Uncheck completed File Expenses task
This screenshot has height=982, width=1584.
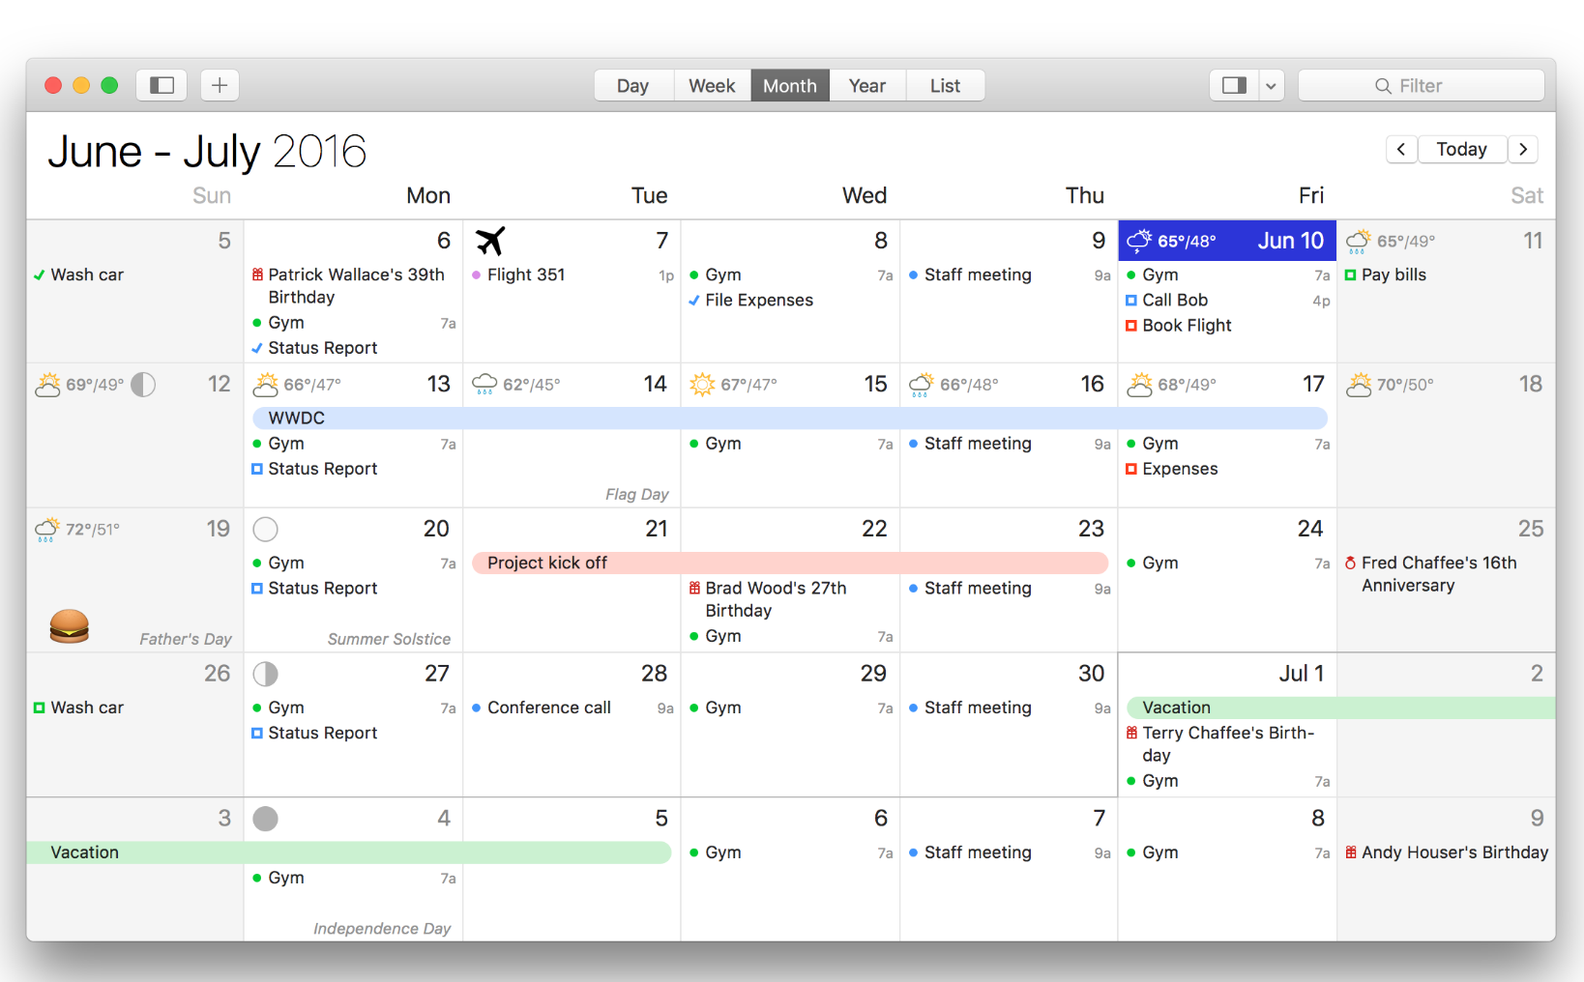coord(694,301)
